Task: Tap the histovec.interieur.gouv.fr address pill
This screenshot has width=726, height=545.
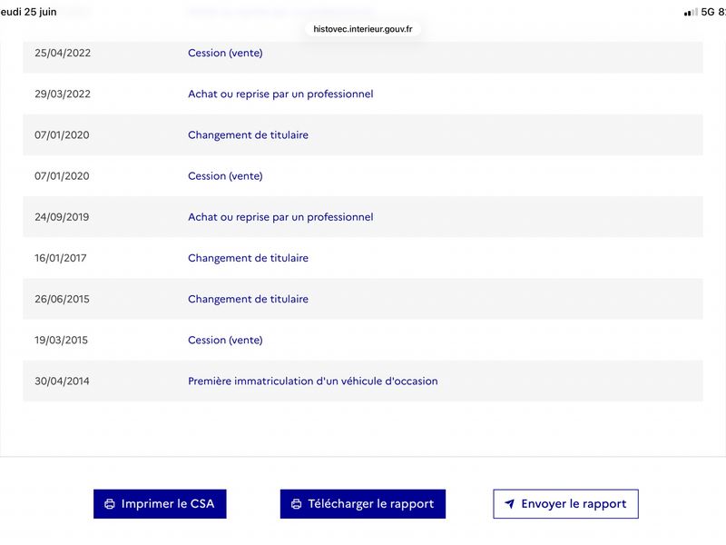Action: 362,29
